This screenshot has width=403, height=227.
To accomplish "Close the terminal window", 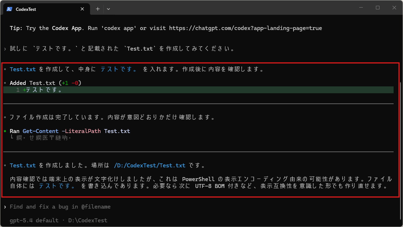I will pyautogui.click(x=394, y=8).
